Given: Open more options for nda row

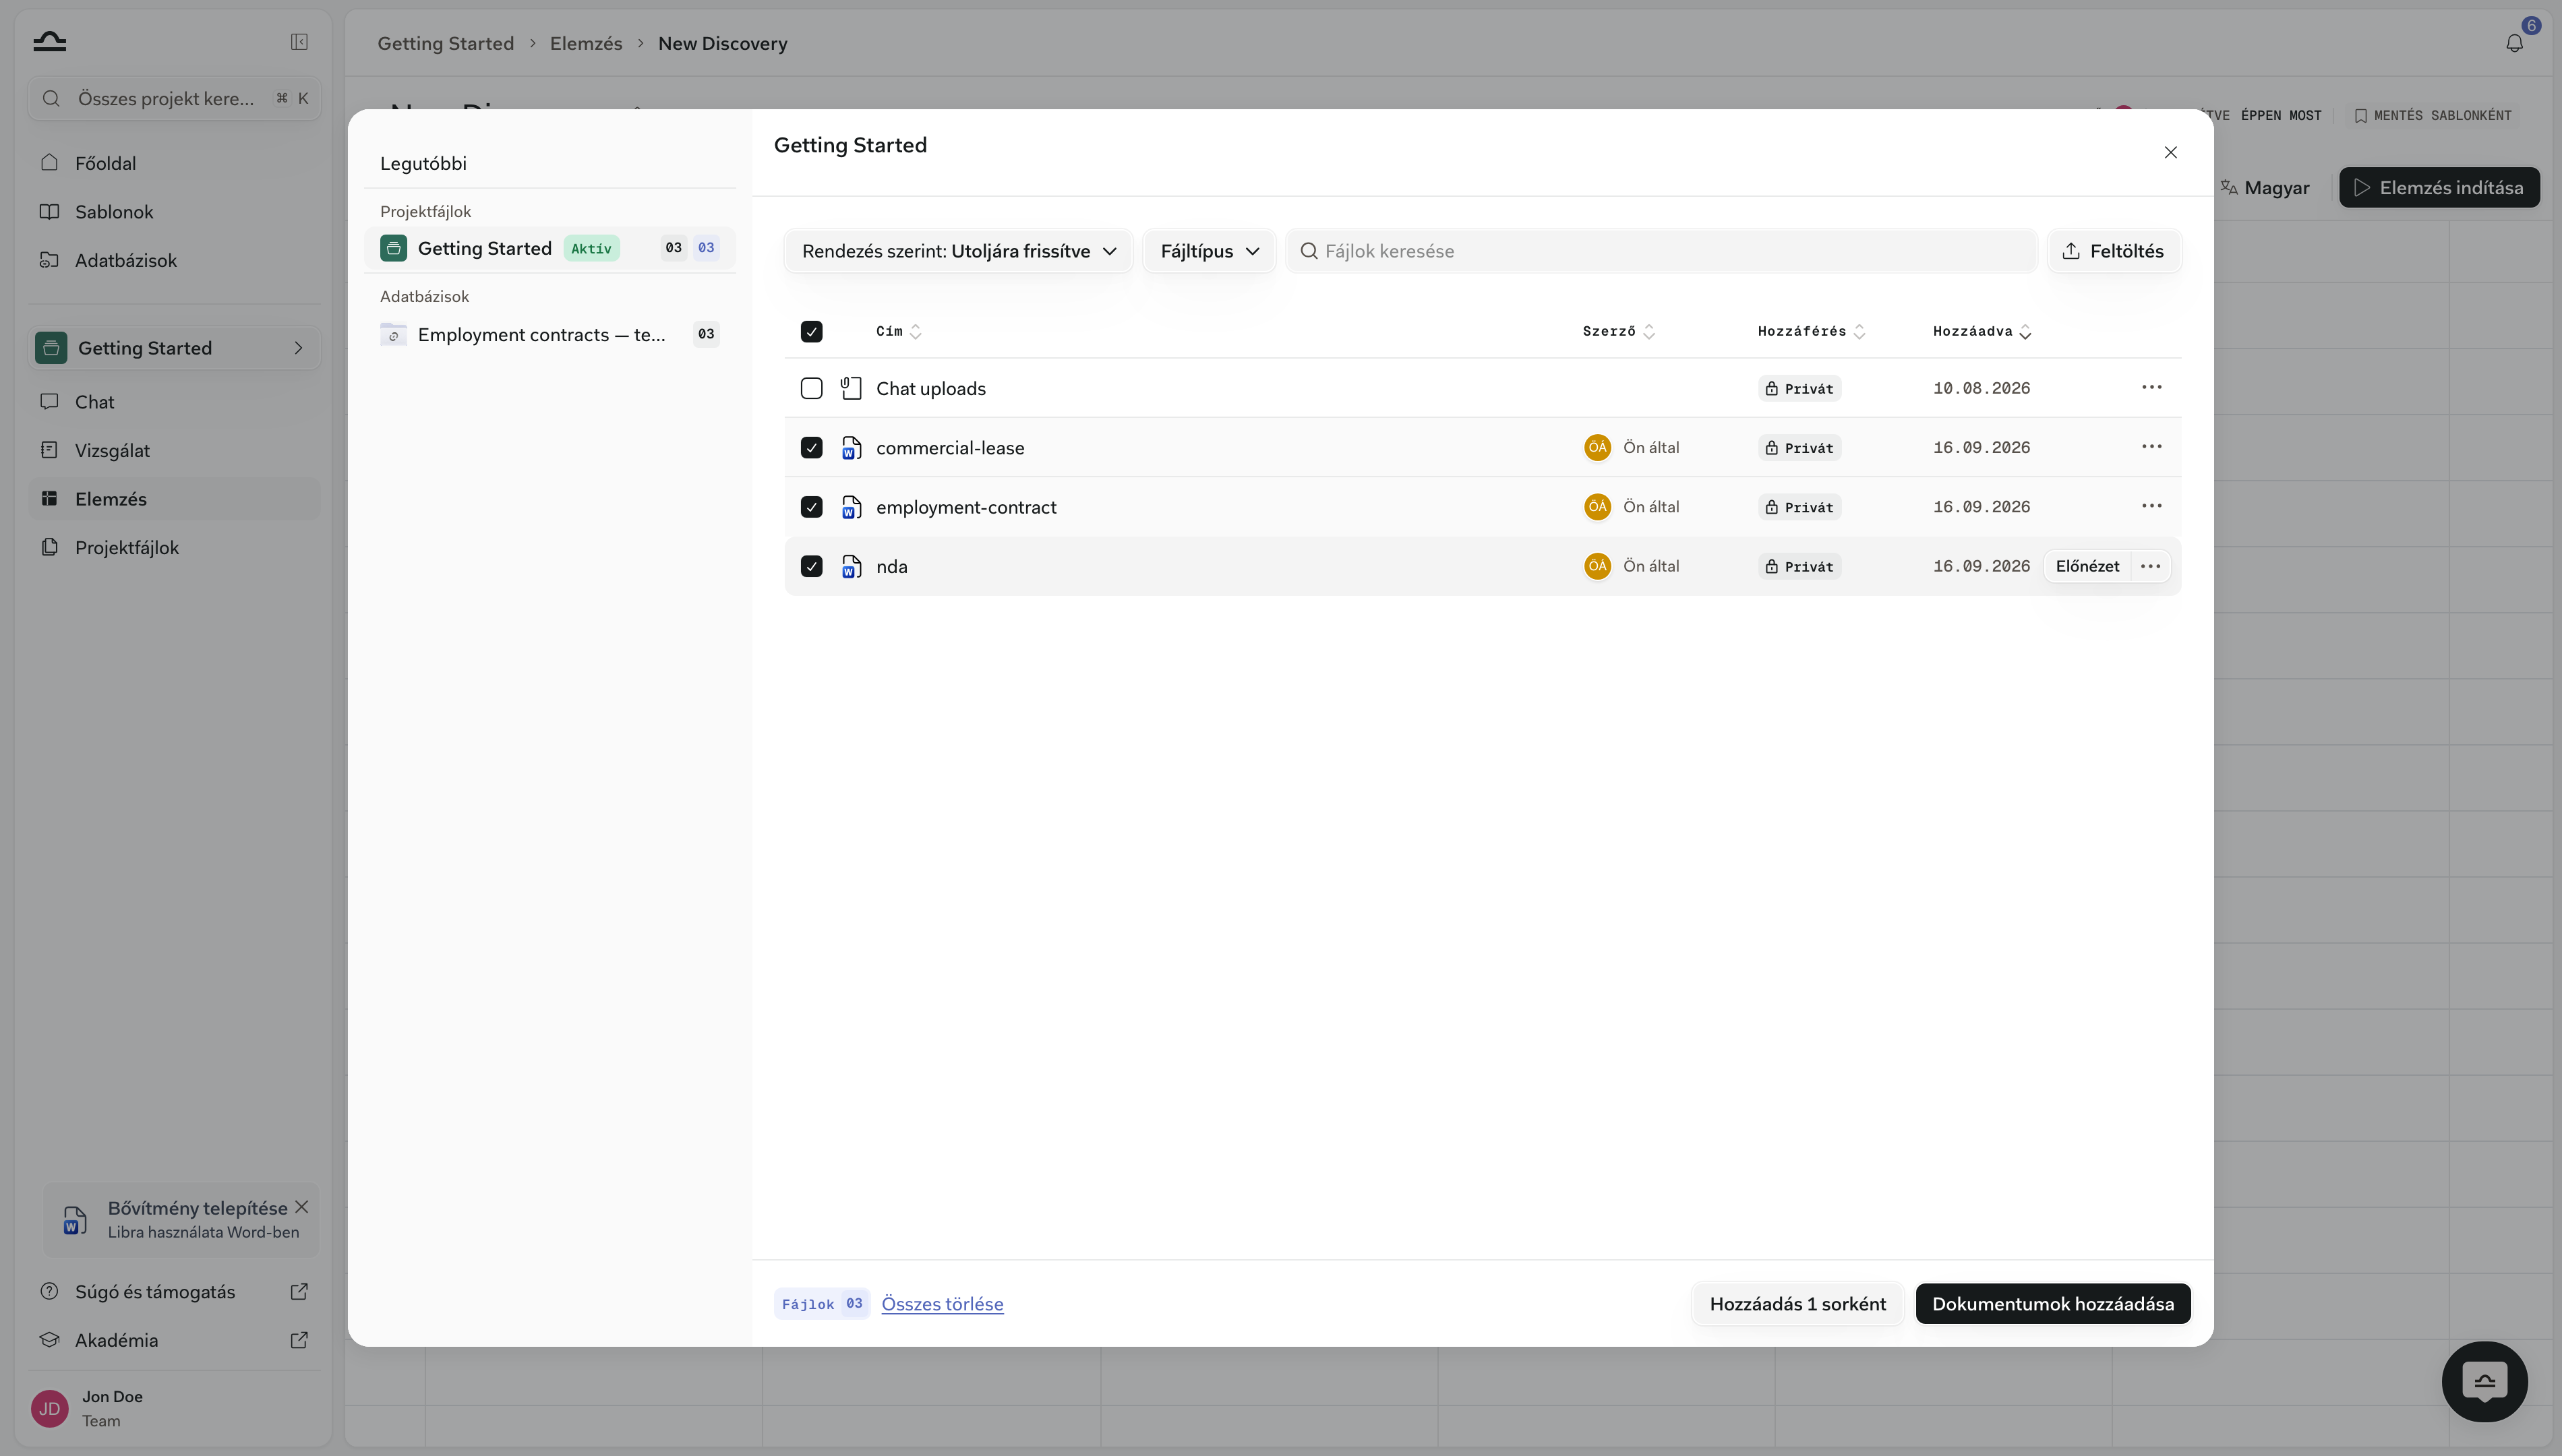Looking at the screenshot, I should pos(2150,566).
